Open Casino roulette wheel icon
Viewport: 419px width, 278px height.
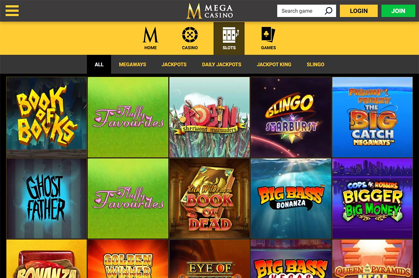point(190,35)
